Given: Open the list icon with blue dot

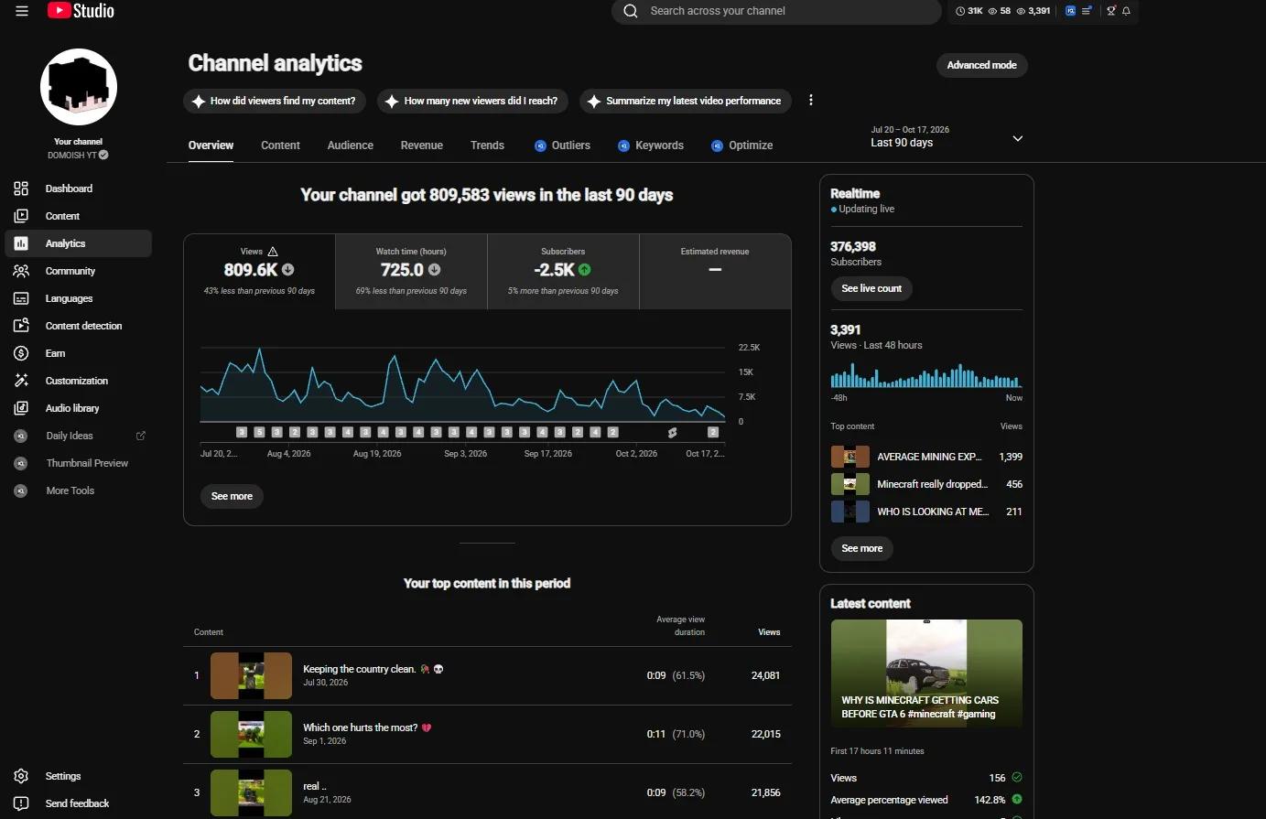Looking at the screenshot, I should coord(1087,11).
